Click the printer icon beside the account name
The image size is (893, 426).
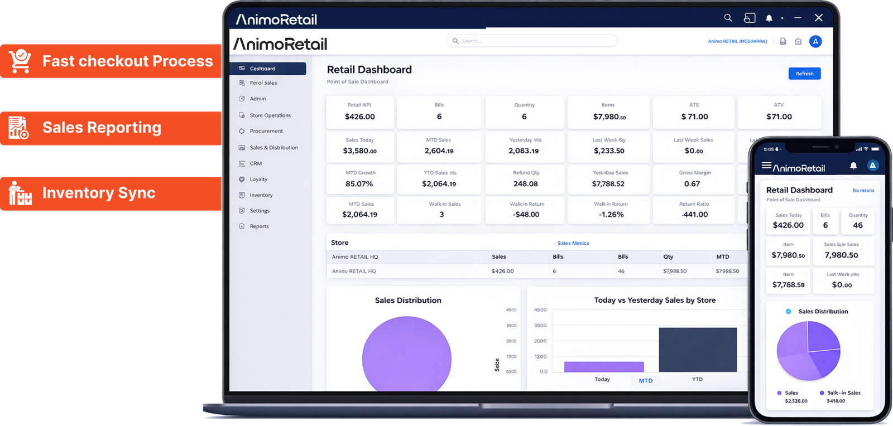point(783,41)
